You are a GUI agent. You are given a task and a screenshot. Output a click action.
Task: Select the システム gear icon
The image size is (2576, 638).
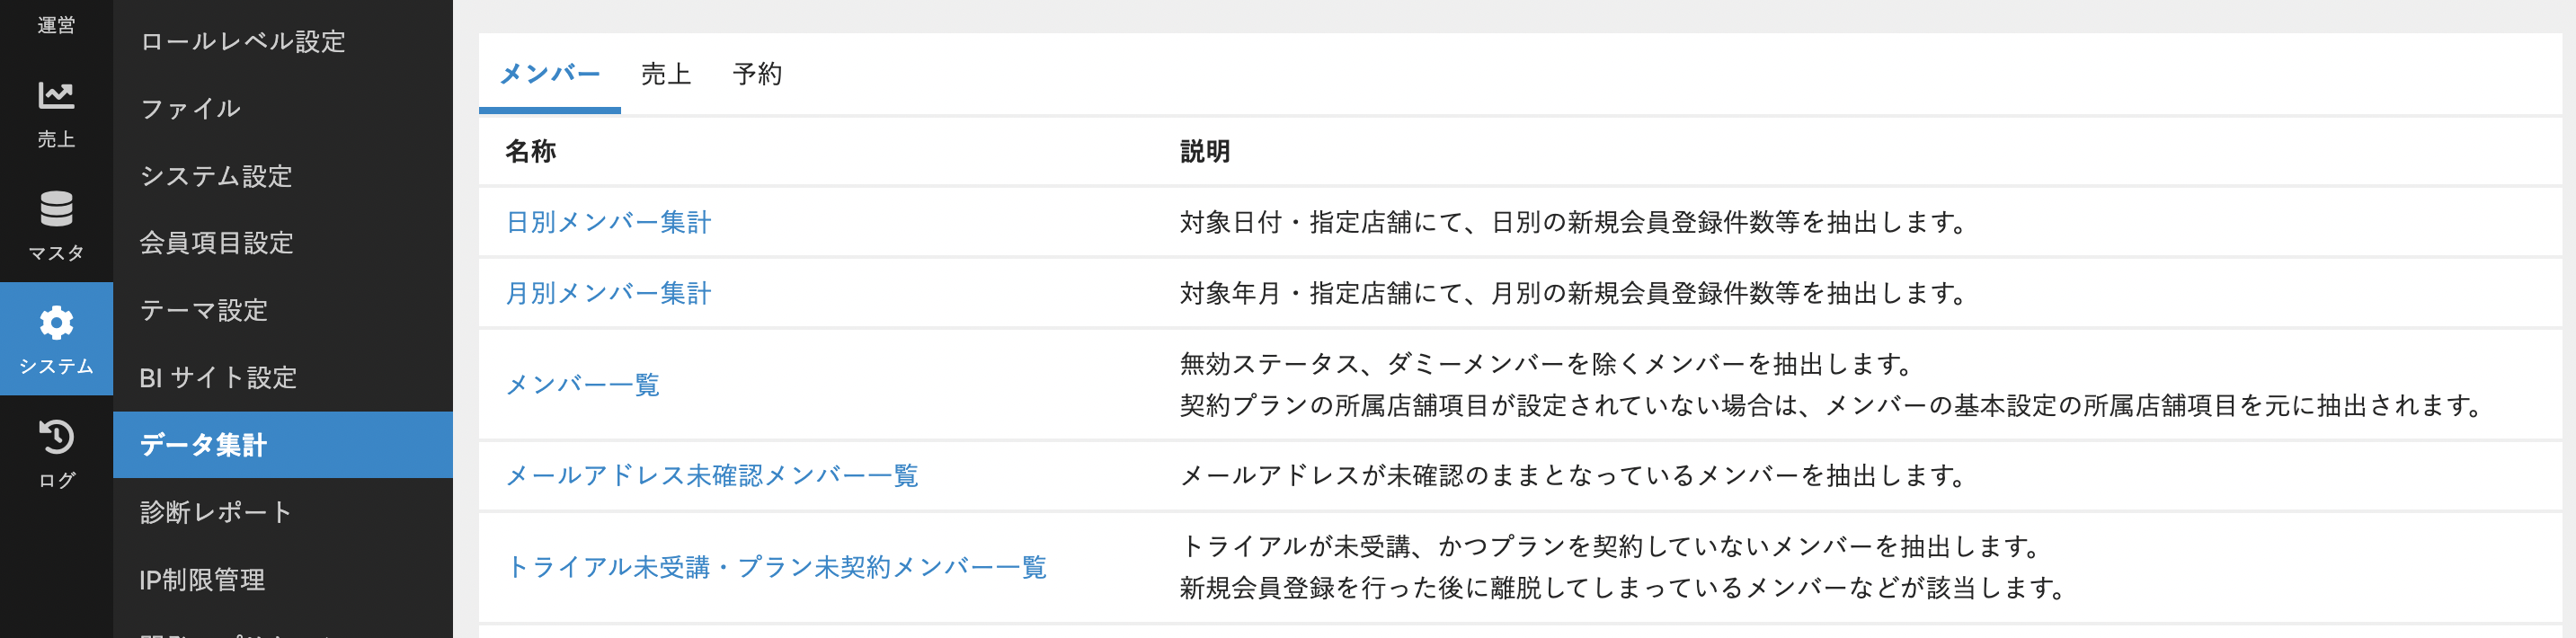[56, 323]
